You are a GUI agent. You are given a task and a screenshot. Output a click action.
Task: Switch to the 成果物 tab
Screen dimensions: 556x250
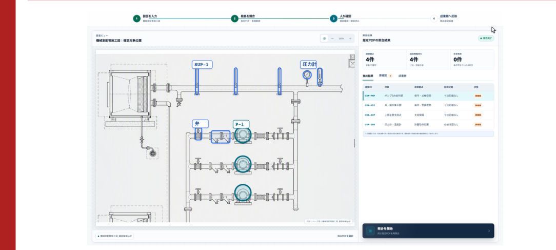coord(403,76)
